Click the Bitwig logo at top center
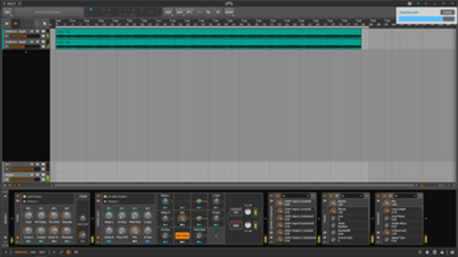458x257 pixels. pyautogui.click(x=229, y=4)
